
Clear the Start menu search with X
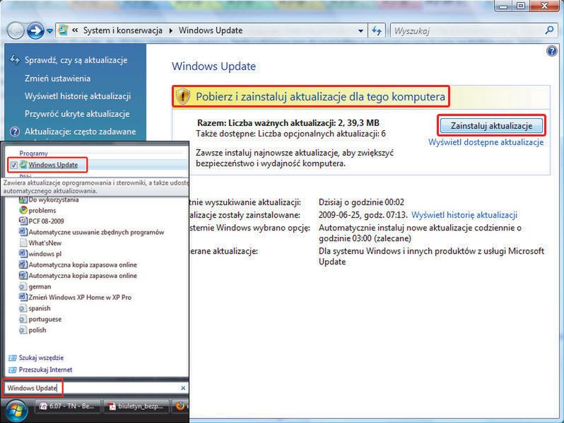tap(183, 388)
